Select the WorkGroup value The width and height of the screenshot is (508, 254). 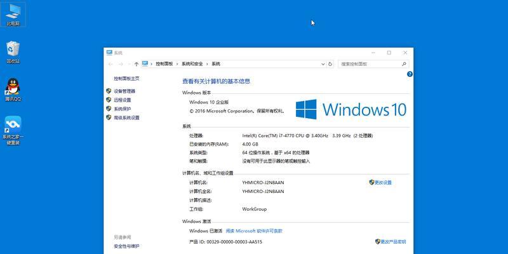[x=255, y=209]
